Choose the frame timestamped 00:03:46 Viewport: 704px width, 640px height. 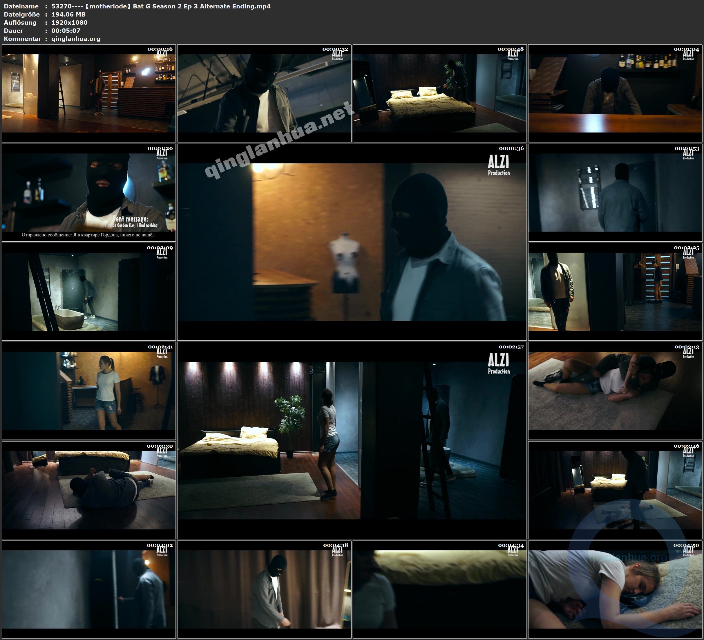coord(615,490)
